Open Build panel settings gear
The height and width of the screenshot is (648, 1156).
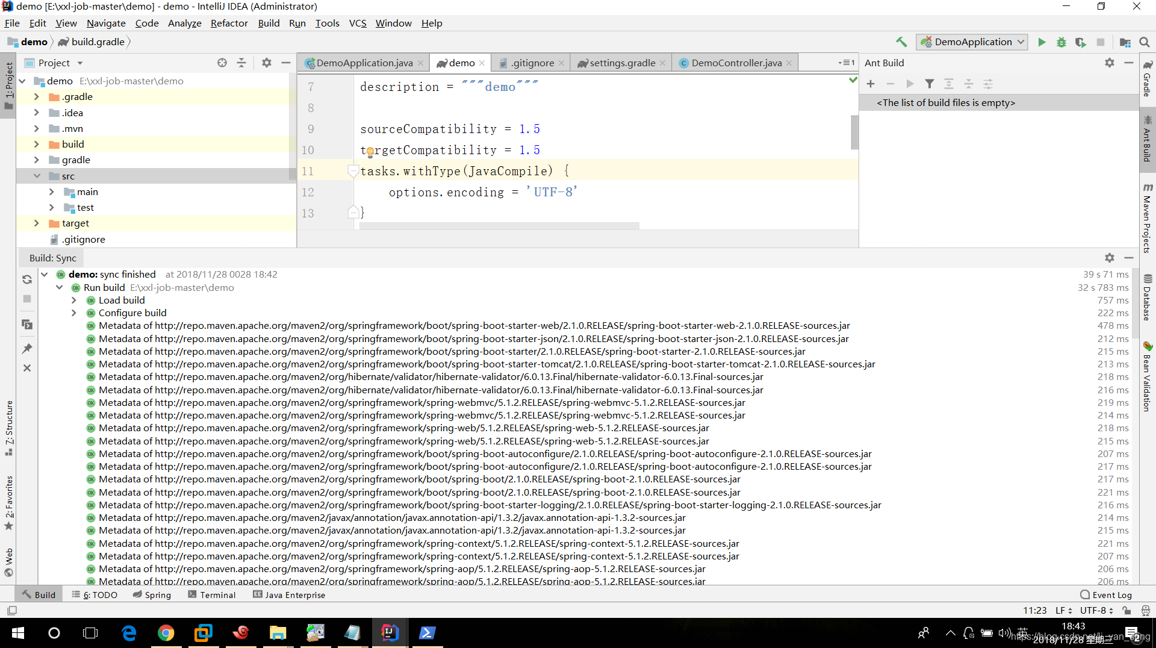[x=1110, y=258]
